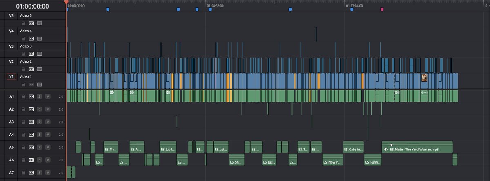Lock the Video 4 track

coord(24,39)
